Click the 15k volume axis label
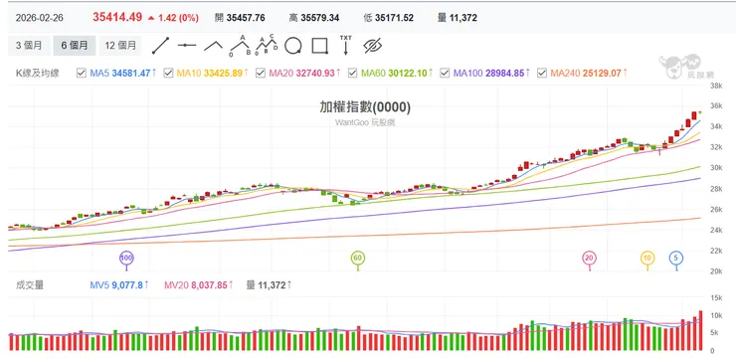Image resolution: width=736 pixels, height=358 pixels. pyautogui.click(x=716, y=298)
